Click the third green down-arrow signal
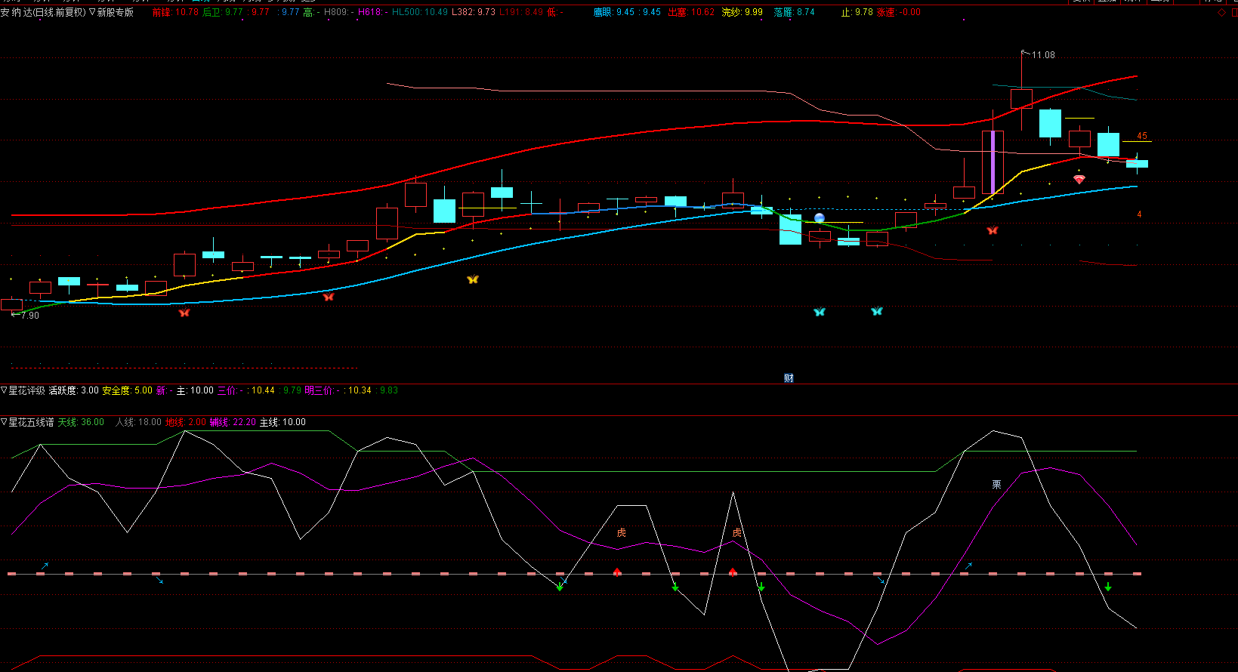Image resolution: width=1238 pixels, height=672 pixels. click(761, 587)
